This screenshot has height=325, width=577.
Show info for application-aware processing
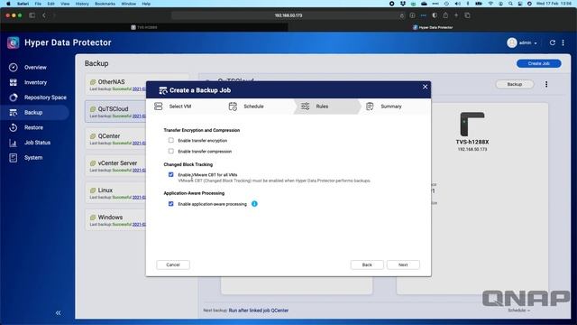[x=254, y=204]
